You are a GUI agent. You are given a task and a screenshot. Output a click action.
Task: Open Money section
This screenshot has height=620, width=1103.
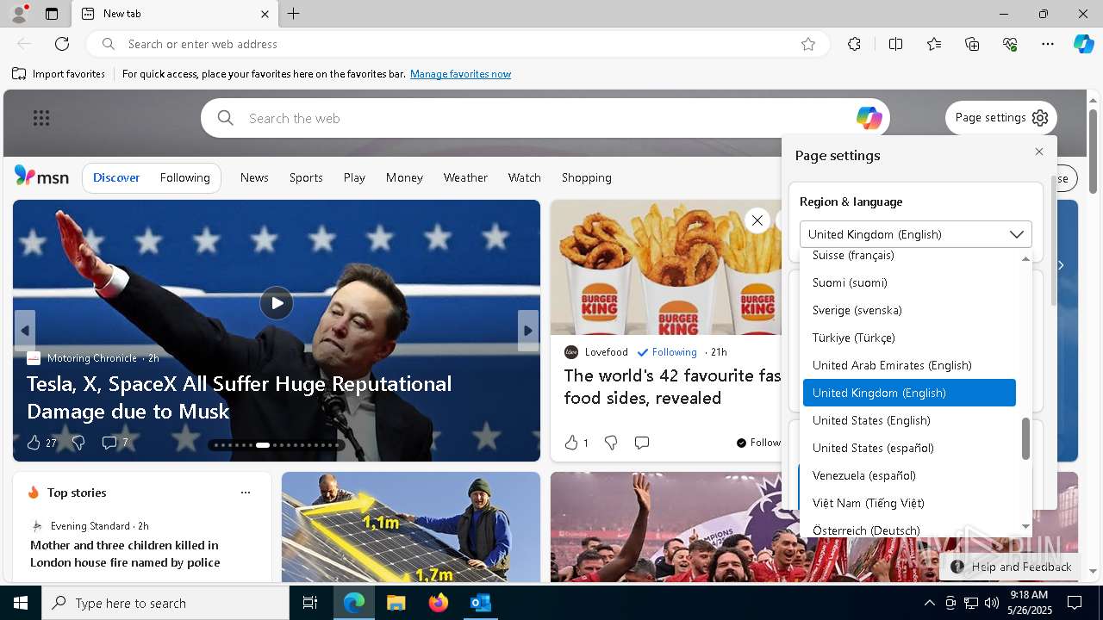point(404,177)
